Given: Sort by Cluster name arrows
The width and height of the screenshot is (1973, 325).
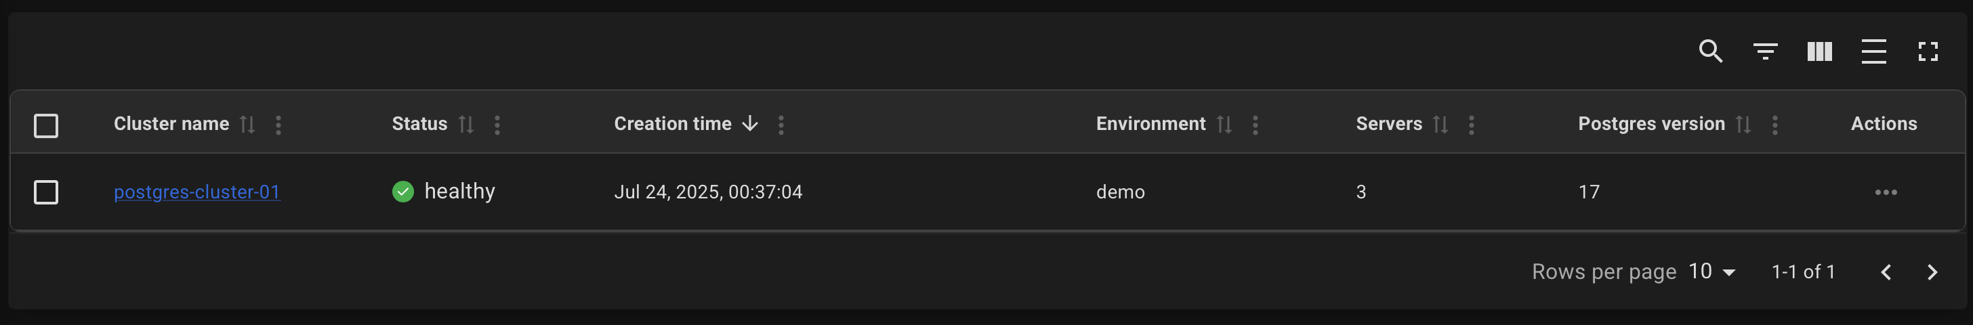Looking at the screenshot, I should (x=247, y=124).
